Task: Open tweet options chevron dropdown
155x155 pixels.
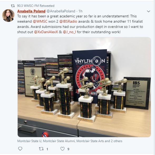Action: pos(148,11)
